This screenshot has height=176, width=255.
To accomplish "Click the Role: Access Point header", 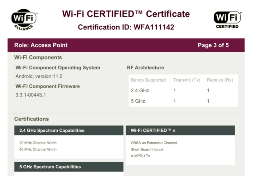I will point(41,45).
